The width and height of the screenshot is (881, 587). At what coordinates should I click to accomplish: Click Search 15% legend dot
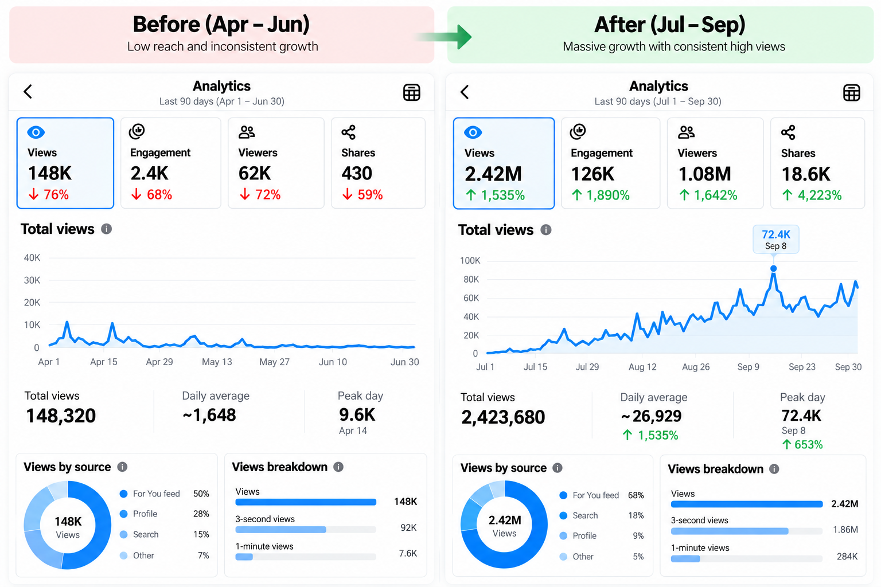123,534
